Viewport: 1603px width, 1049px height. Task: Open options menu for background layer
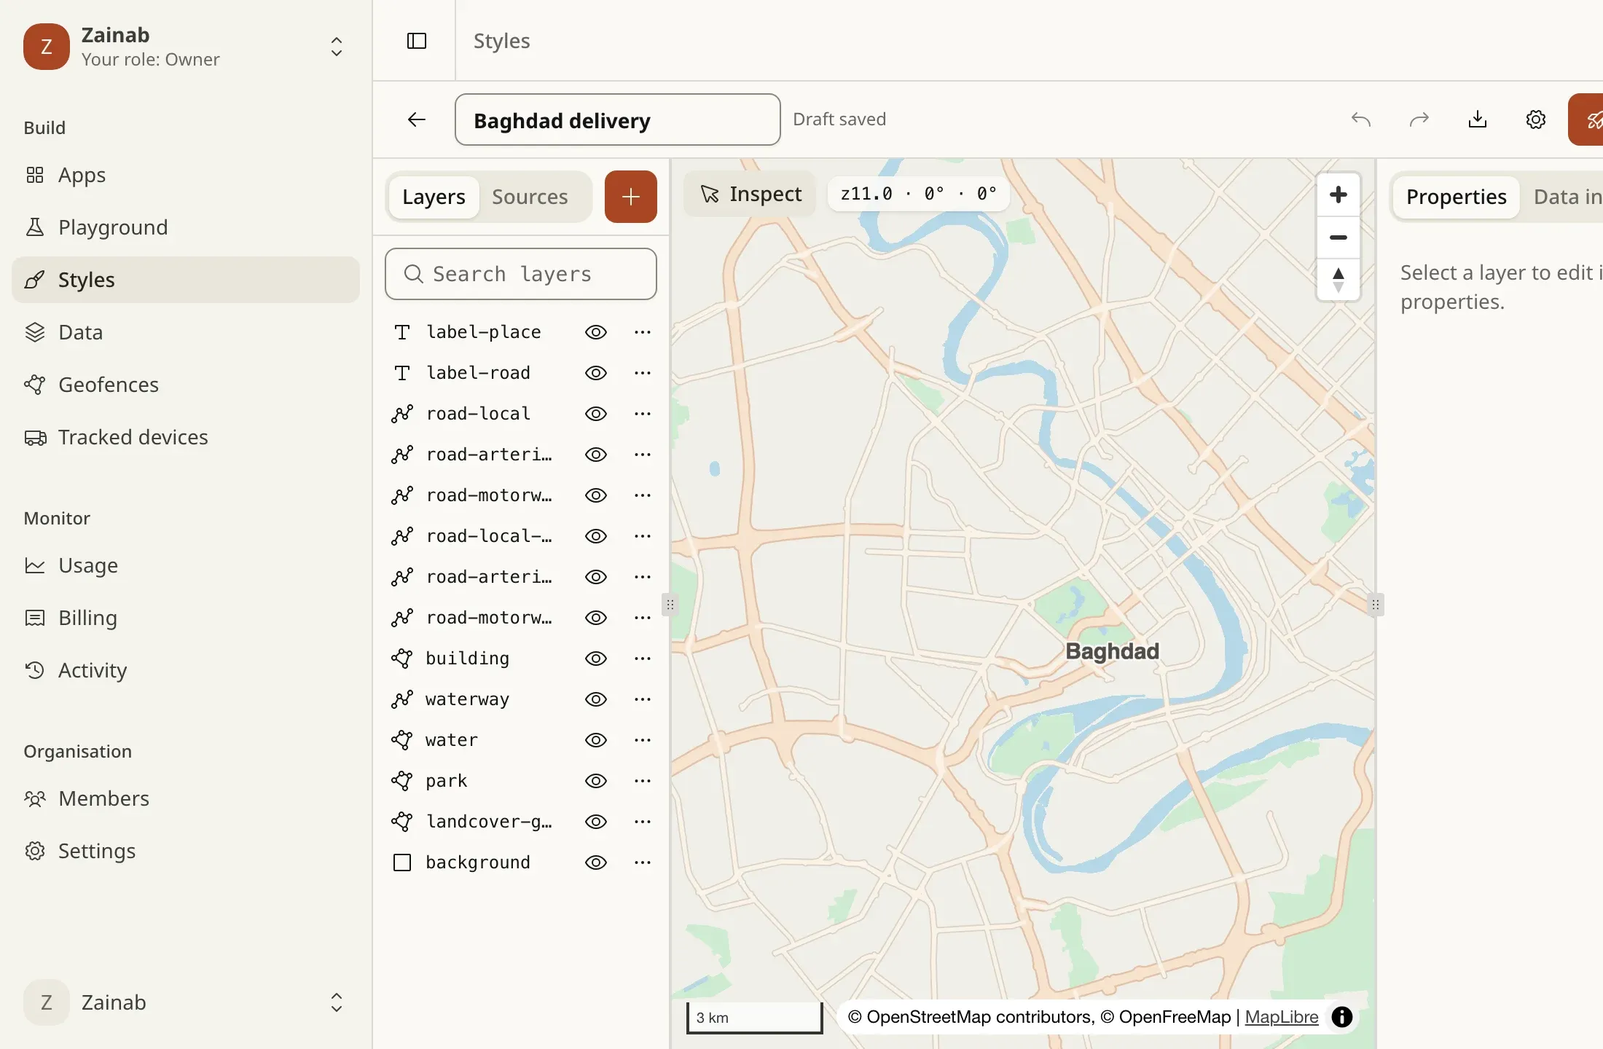pyautogui.click(x=642, y=863)
